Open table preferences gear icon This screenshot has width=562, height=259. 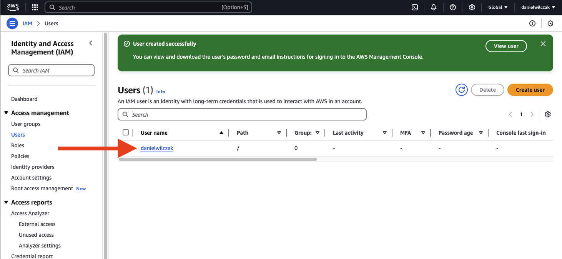548,114
